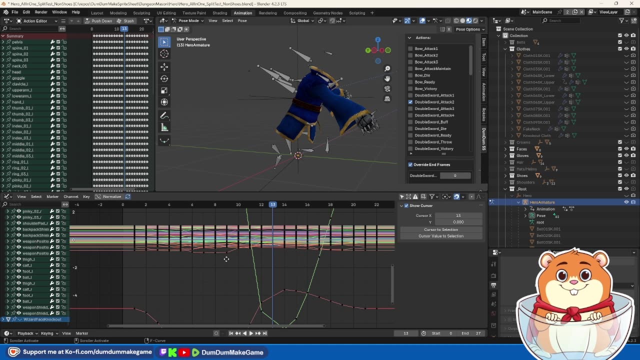
Task: Select the Select Box tool in viewport
Action: pyautogui.click(x=164, y=42)
